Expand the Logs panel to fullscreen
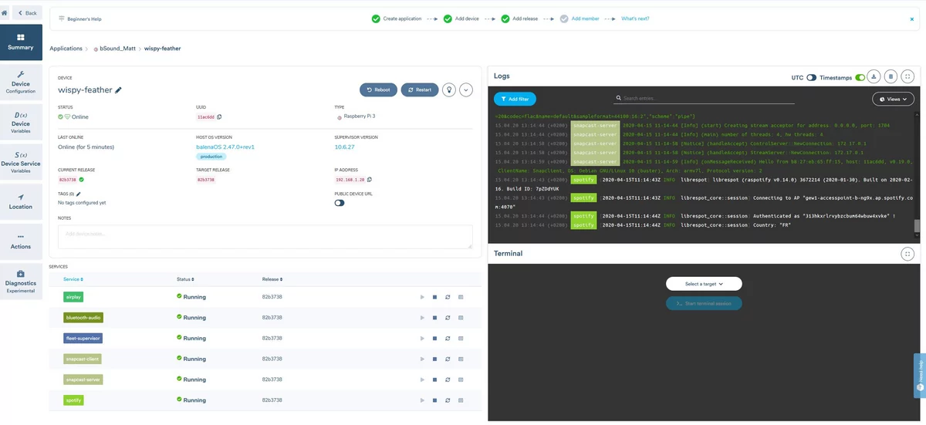Viewport: 926px width, 425px height. point(908,76)
